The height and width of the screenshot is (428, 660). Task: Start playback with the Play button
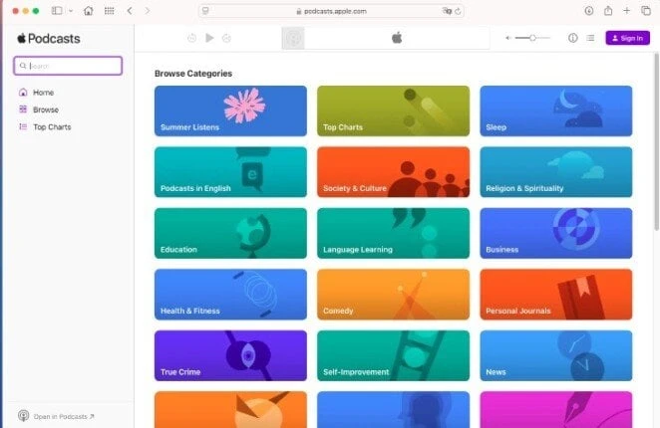pyautogui.click(x=209, y=38)
